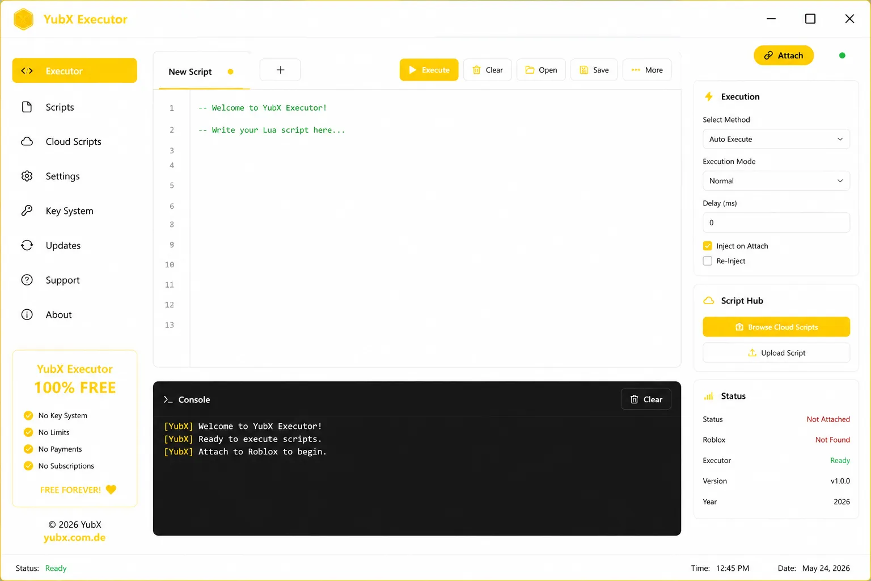Click the bottom status bar 'Ready' text

pyautogui.click(x=56, y=568)
